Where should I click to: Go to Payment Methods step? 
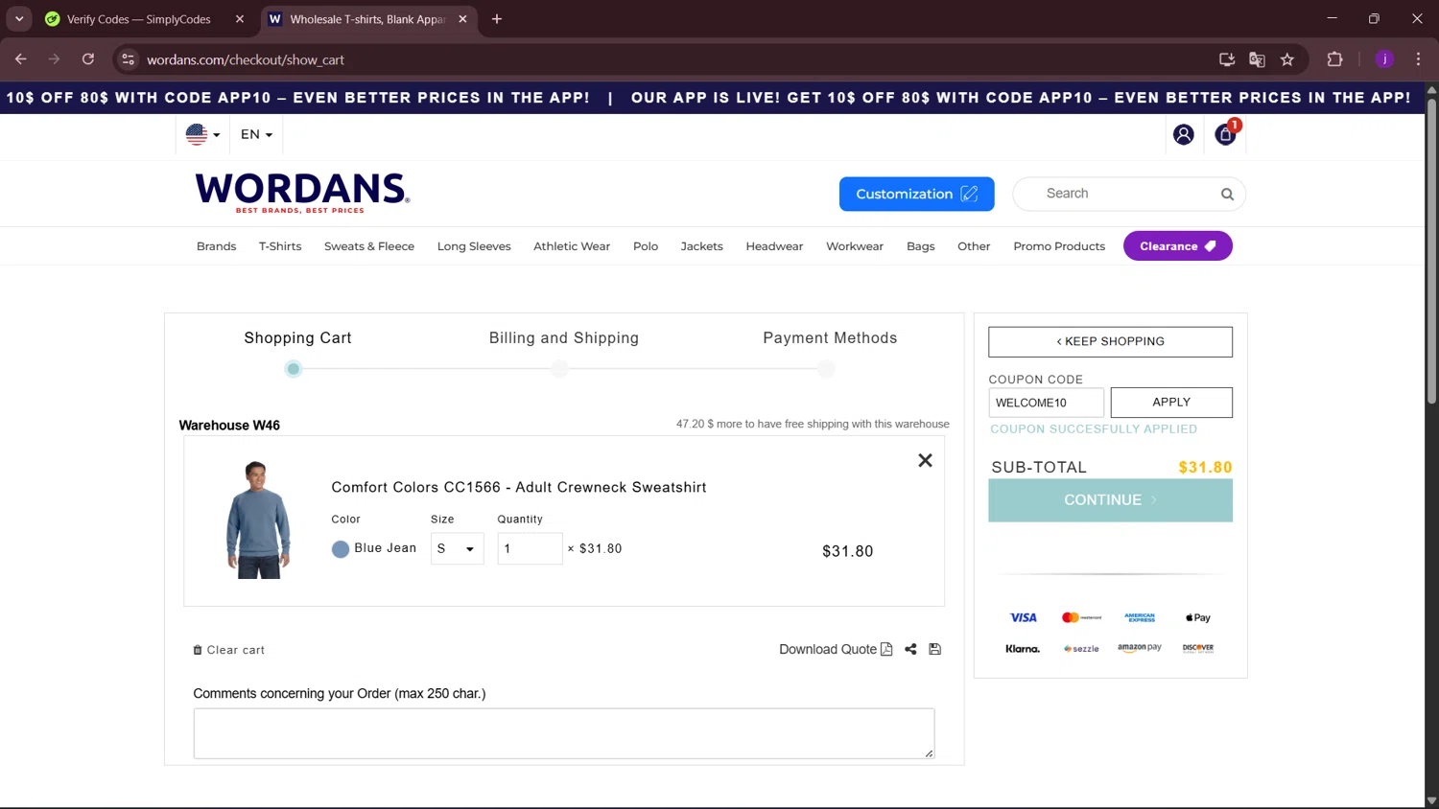(830, 338)
